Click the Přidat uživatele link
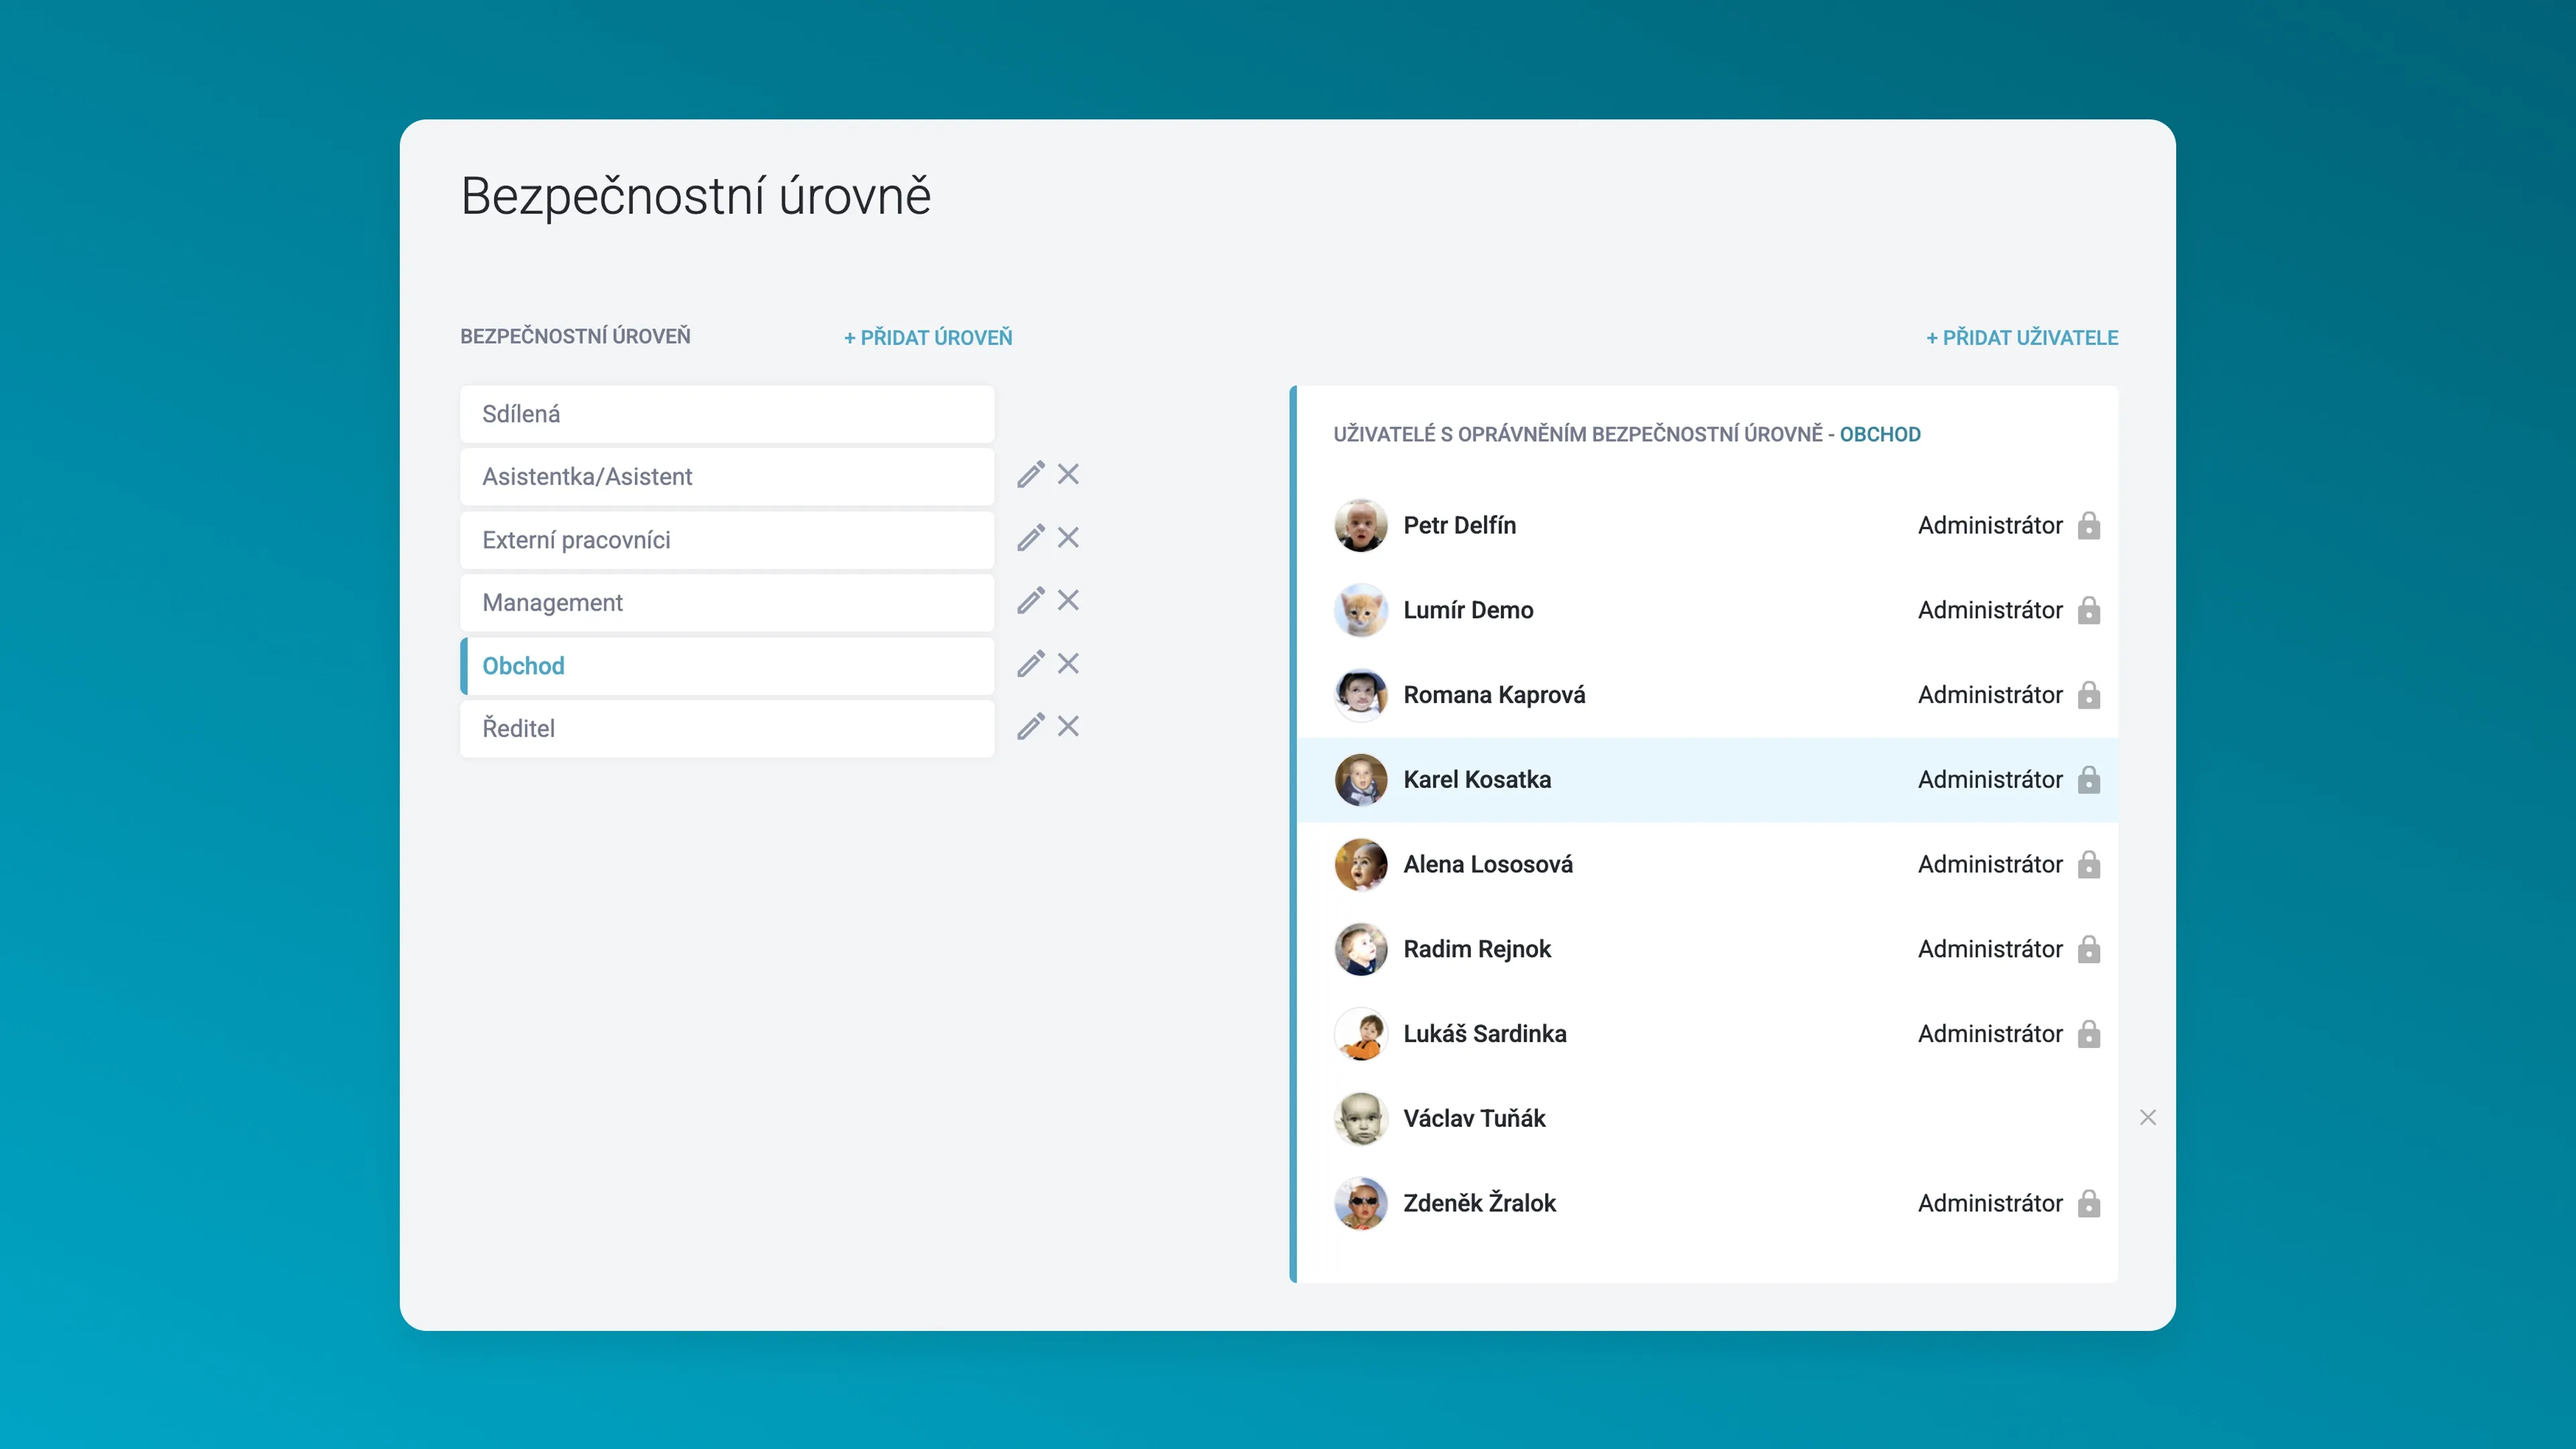2576x1449 pixels. [x=2022, y=338]
